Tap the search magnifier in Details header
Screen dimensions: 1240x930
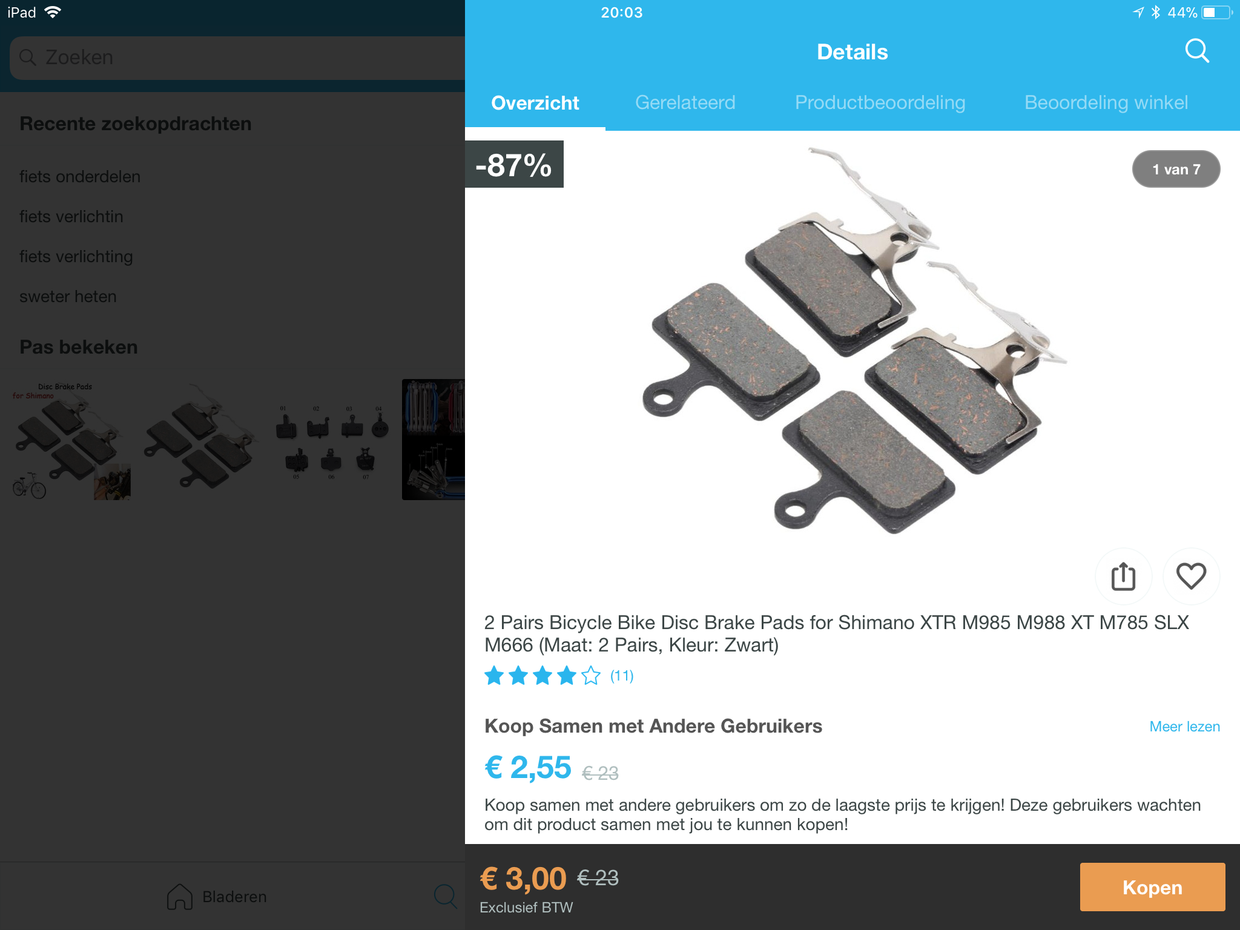click(x=1196, y=51)
